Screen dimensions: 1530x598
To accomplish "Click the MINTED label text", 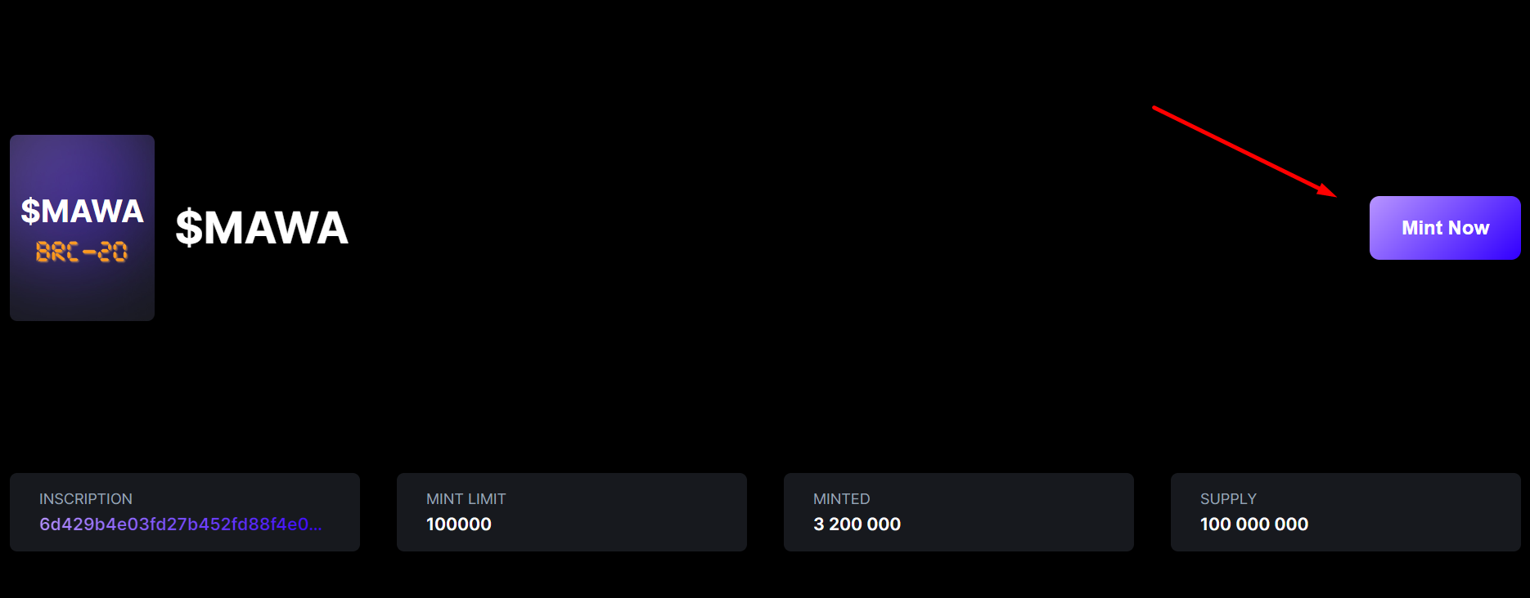I will click(842, 499).
